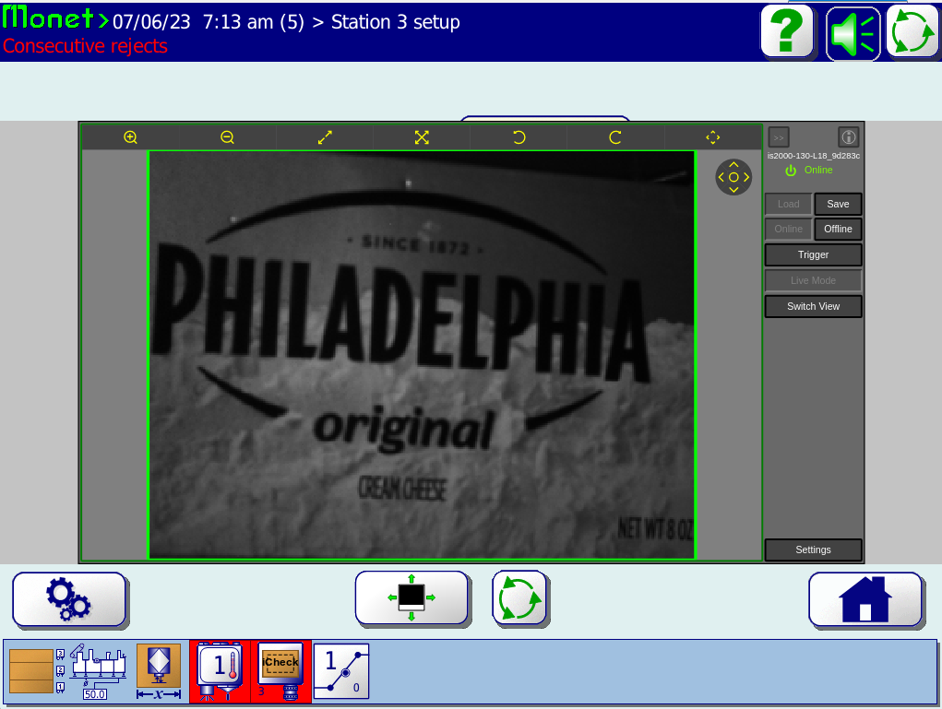Toggle the alarm speaker sound button

pos(853,33)
